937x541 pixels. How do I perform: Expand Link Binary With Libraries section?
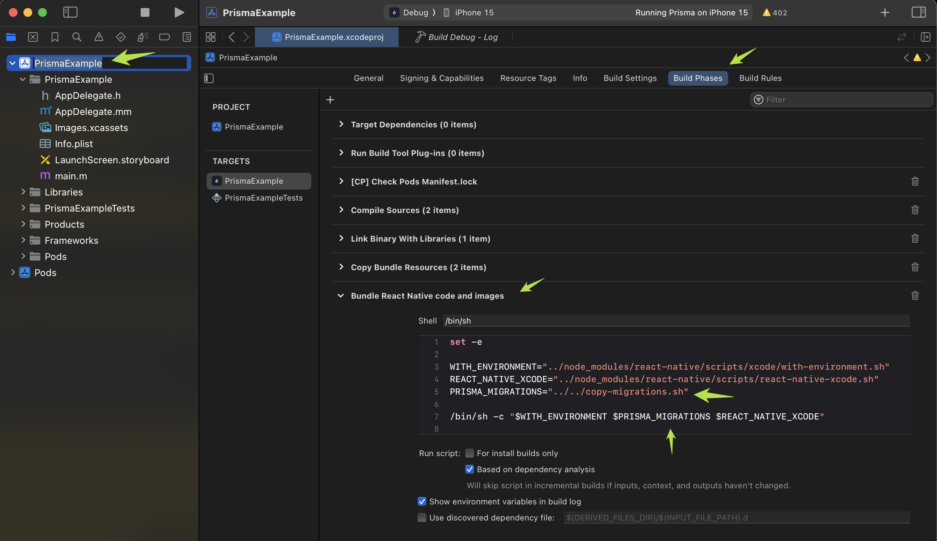(341, 238)
